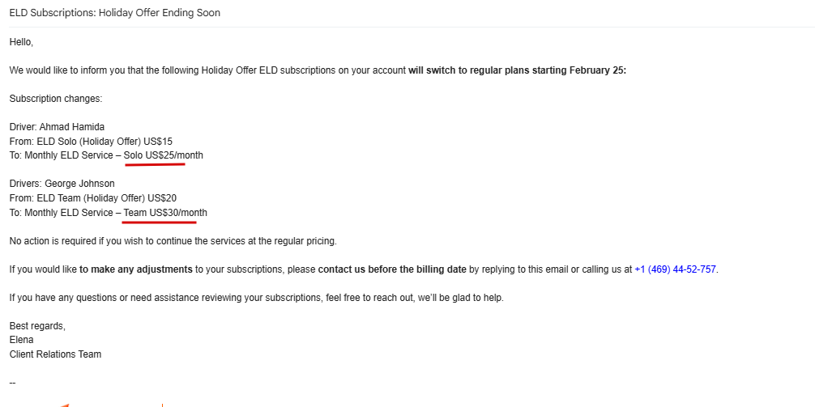Screen dimensions: 815x407
Task: Click the bold text 'will switch to regular plans starting February 25:'
Action: coord(517,70)
